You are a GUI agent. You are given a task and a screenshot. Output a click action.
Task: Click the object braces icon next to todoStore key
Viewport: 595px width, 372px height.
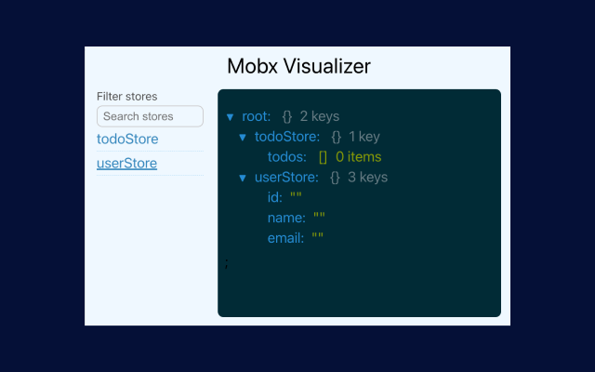pos(337,138)
